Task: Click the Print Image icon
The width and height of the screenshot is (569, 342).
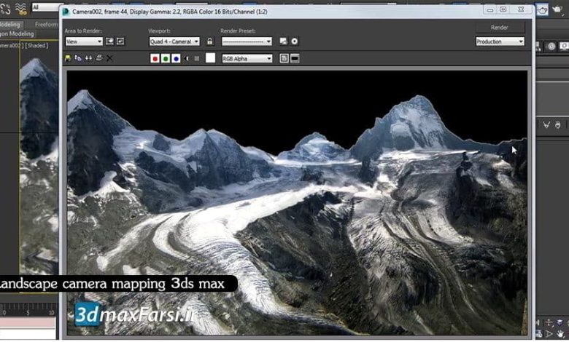Action: (x=99, y=58)
